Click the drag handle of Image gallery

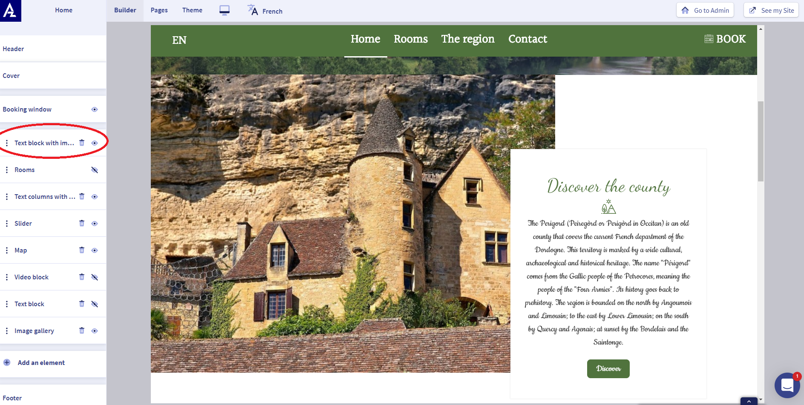point(7,331)
